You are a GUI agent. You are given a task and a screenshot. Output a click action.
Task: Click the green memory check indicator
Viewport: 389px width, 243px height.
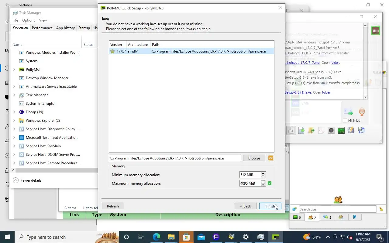[x=270, y=183]
